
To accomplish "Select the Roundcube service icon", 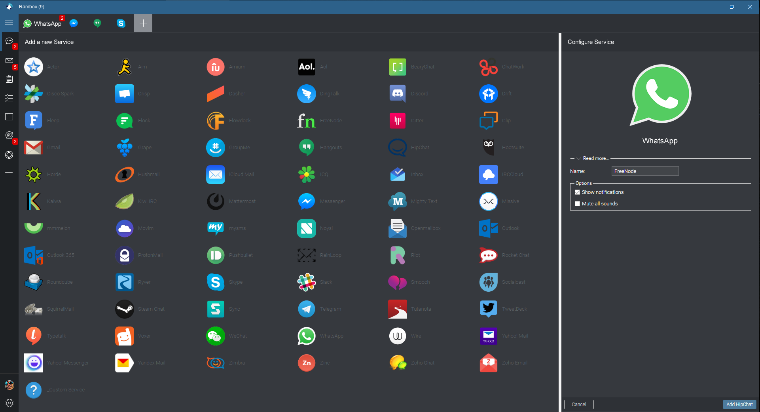I will pyautogui.click(x=34, y=282).
